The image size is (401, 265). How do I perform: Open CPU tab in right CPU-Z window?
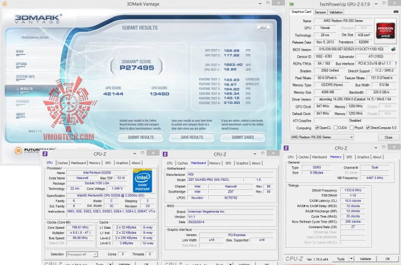point(291,157)
